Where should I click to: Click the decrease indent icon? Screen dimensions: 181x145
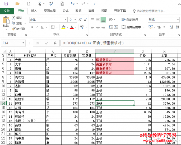(x=111, y=27)
